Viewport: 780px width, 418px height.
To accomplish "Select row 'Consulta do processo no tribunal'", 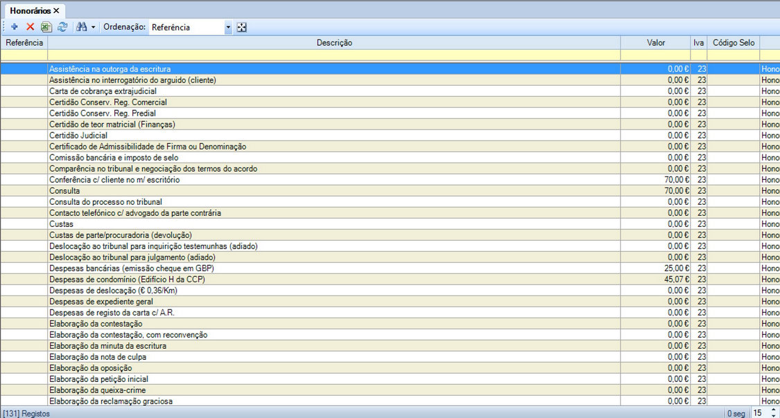I will pyautogui.click(x=390, y=202).
